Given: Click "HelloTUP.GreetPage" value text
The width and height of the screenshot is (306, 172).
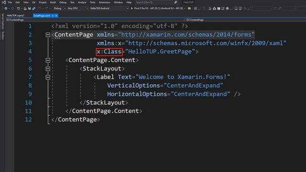Looking at the screenshot, I should pyautogui.click(x=160, y=52).
